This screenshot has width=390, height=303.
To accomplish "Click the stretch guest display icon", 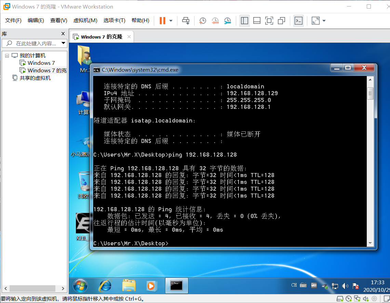I will coord(315,20).
